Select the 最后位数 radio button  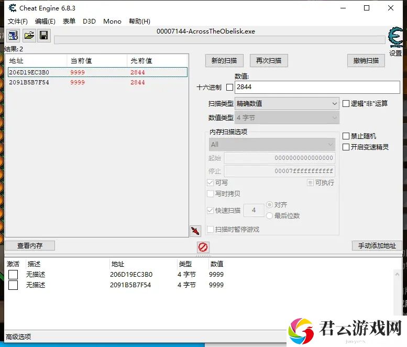click(269, 215)
